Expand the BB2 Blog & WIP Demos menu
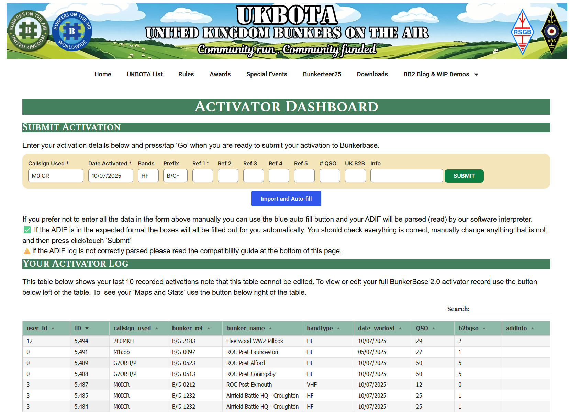This screenshot has width=570, height=412. pos(476,74)
